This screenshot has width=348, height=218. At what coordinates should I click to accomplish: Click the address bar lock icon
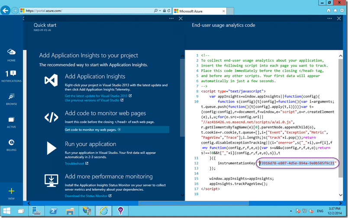pos(164,10)
